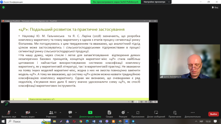
Task: Expand audio options arrow next to microphone
Action: (15, 113)
